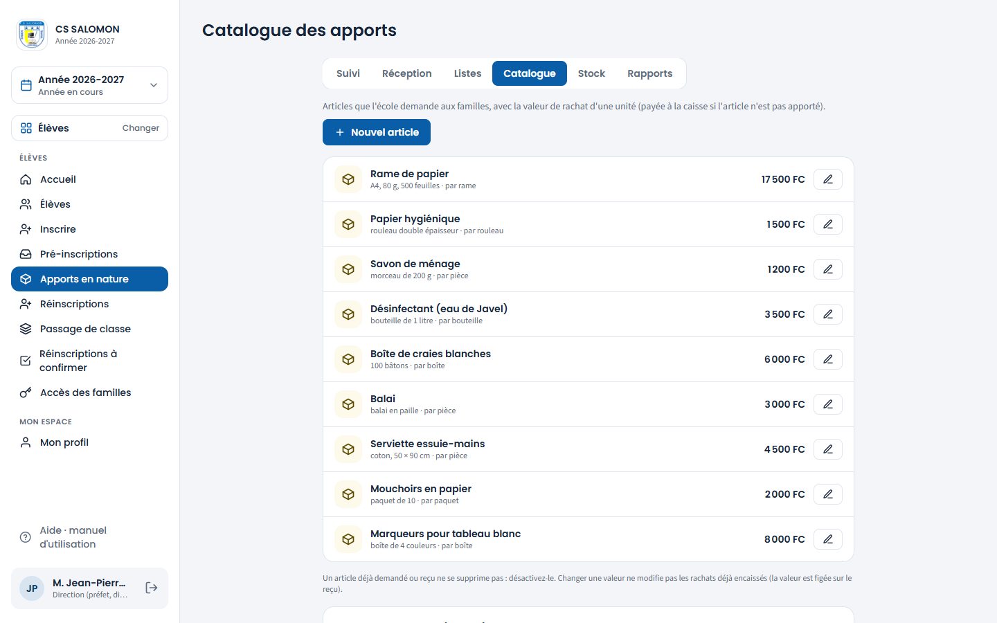Click the box icon of Balai
This screenshot has height=623, width=997.
click(348, 404)
